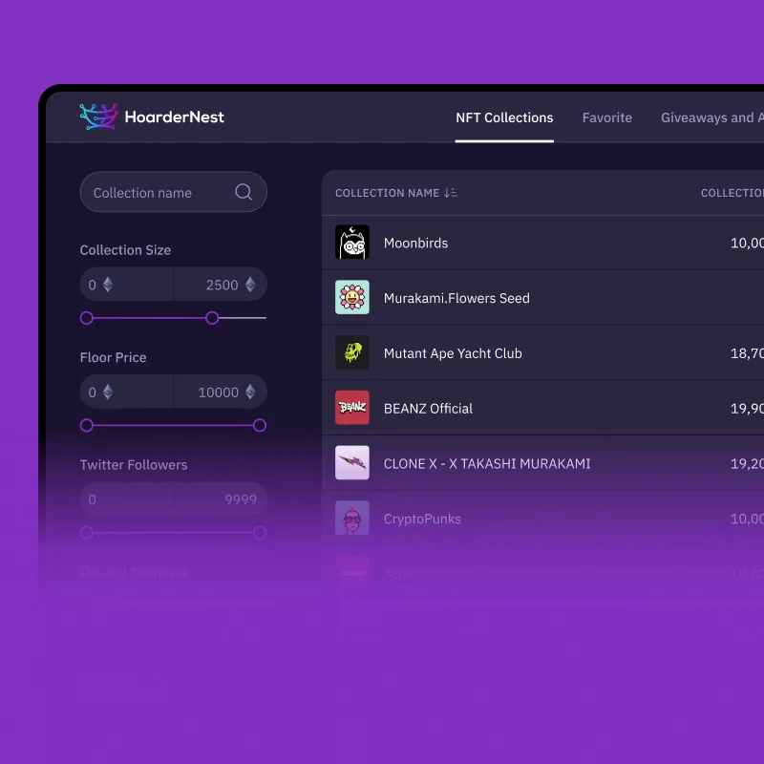Click the Twitter Followers maximum input 9999
The image size is (764, 764).
221,499
